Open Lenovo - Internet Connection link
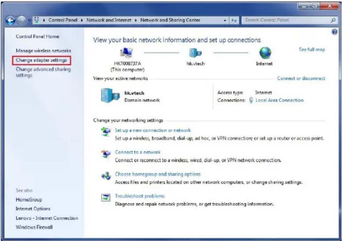This screenshot has height=241, width=342. 47,218
